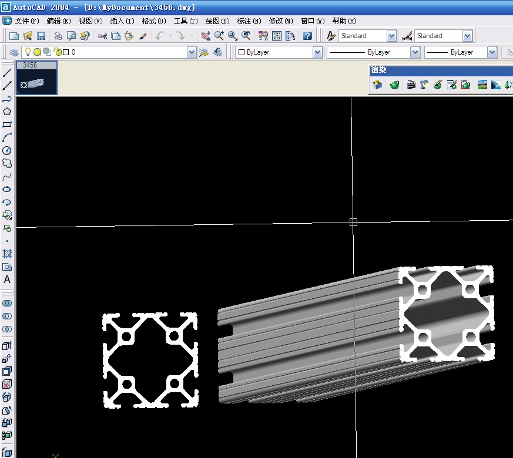Open the 格式(O) menu
This screenshot has width=513, height=458.
coord(154,21)
